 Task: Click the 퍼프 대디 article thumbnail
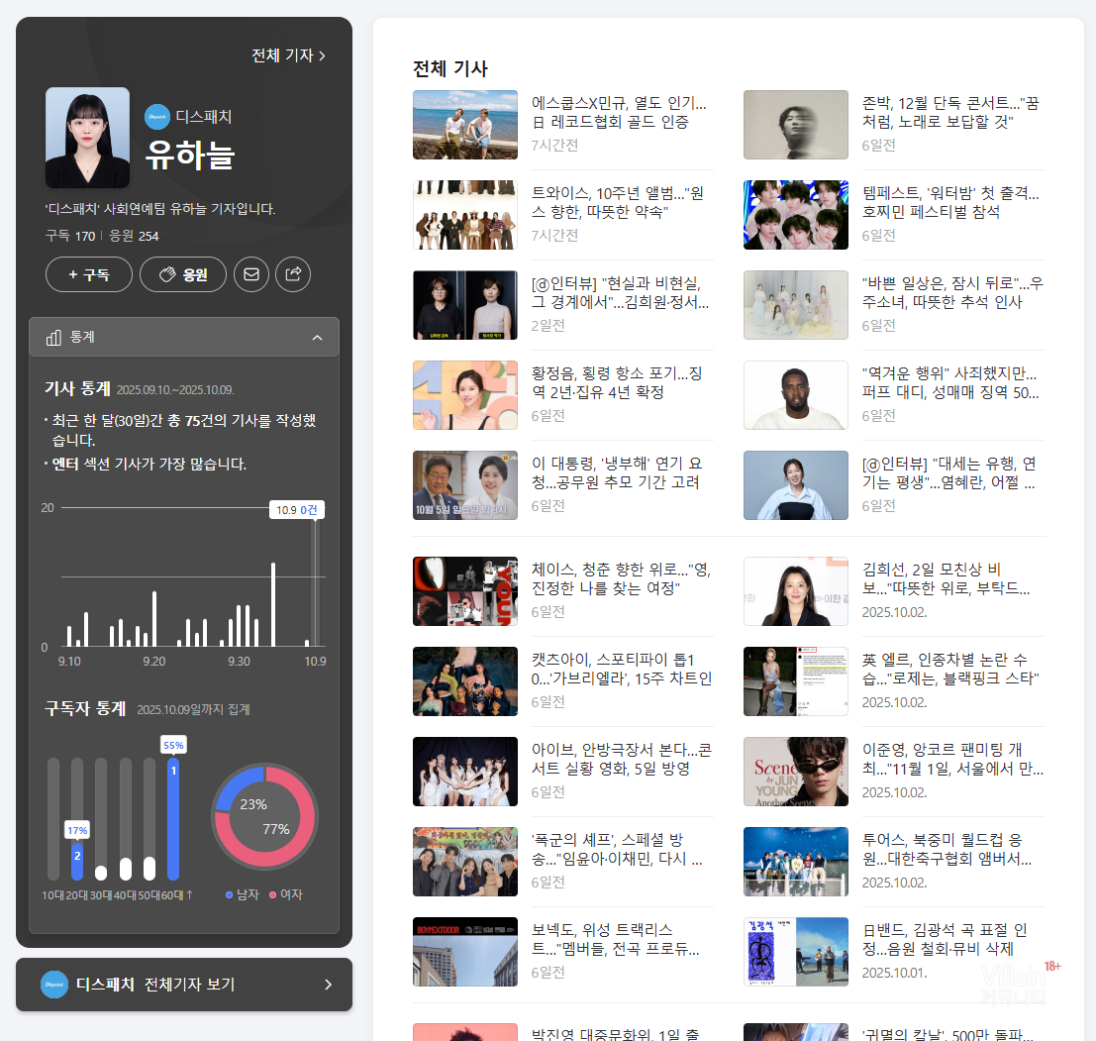click(795, 395)
